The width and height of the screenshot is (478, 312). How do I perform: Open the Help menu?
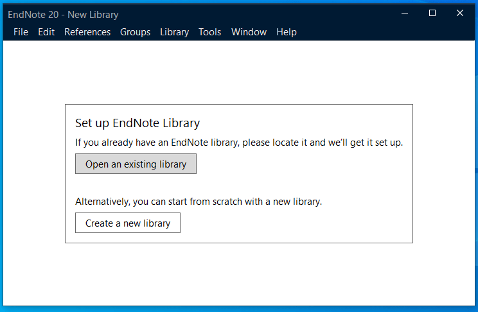(287, 32)
